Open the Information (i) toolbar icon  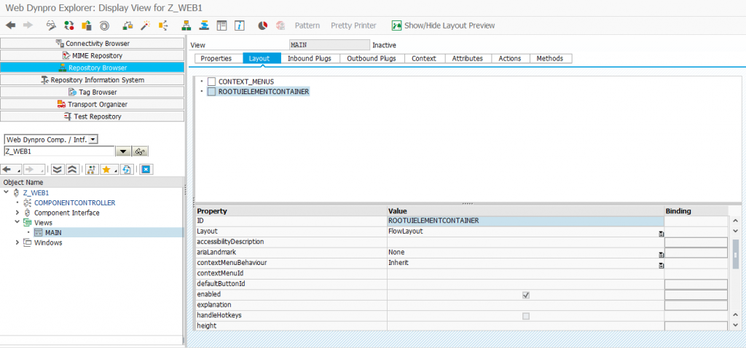[x=240, y=25]
